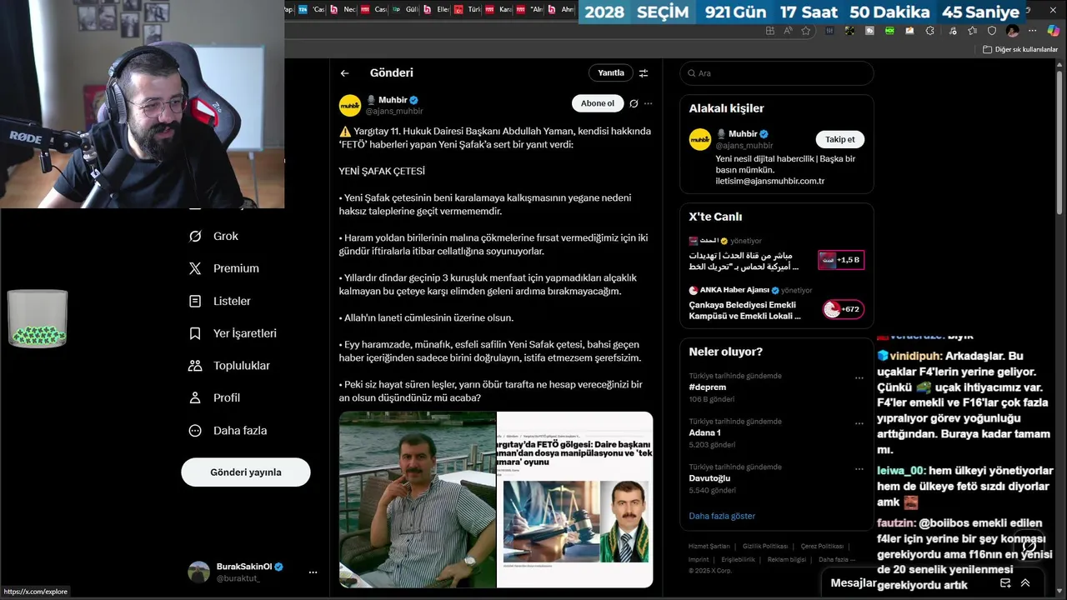The image size is (1067, 600).
Task: Open the right news screenshot image in the post
Action: (x=575, y=500)
